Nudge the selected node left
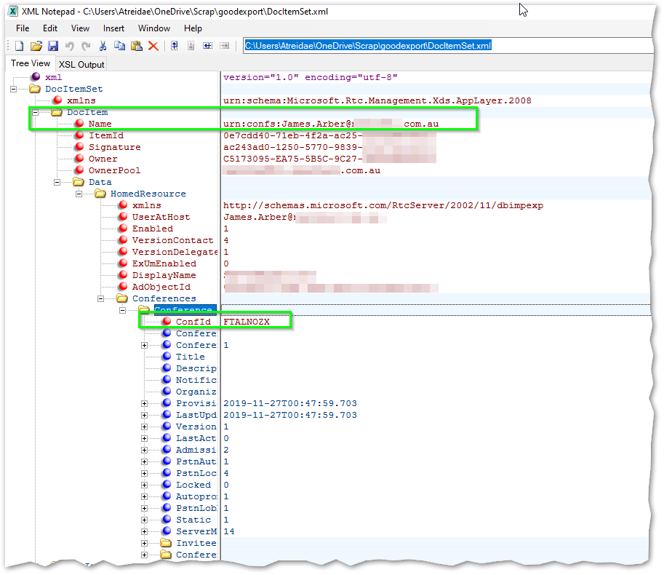 tap(207, 46)
